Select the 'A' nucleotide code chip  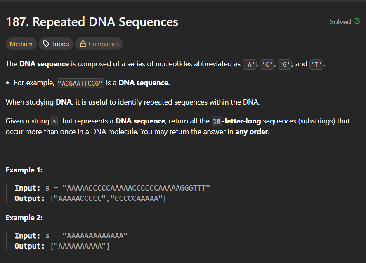click(x=249, y=64)
